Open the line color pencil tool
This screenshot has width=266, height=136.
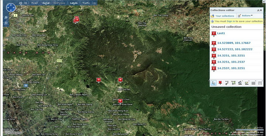[247, 83]
